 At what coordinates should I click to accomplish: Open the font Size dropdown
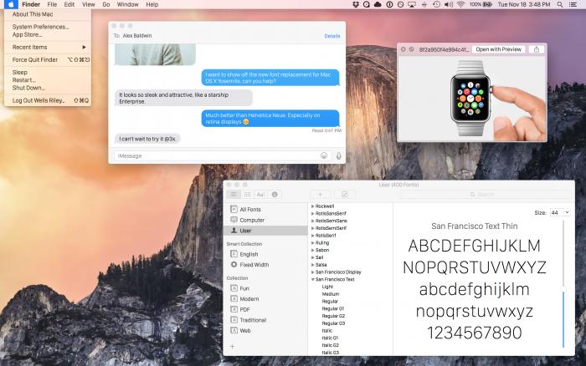(x=567, y=212)
